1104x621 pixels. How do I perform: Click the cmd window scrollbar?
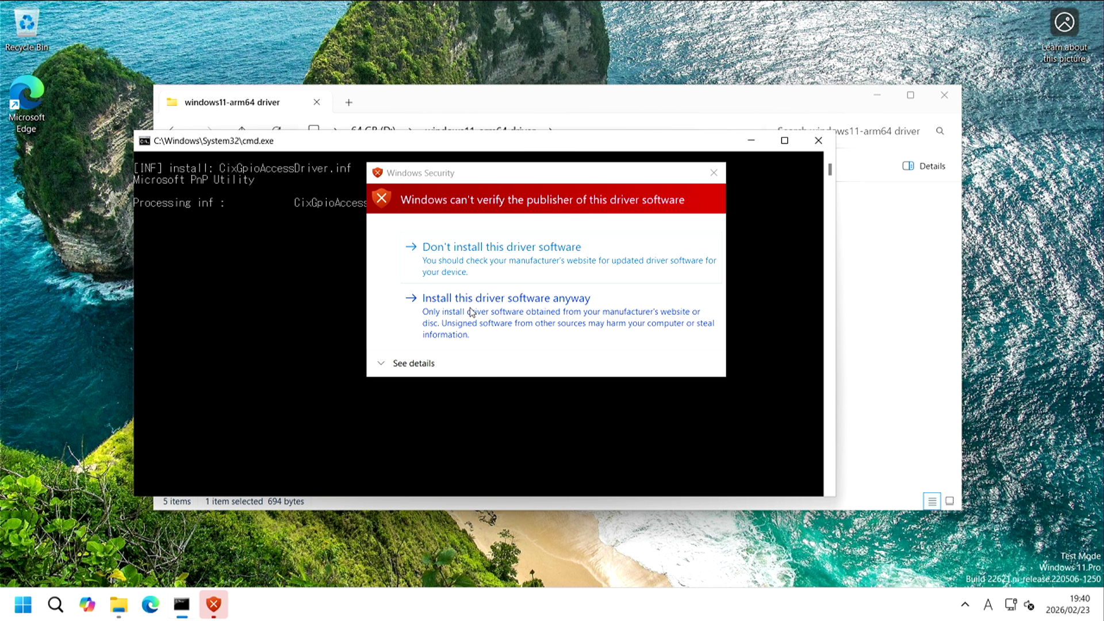coord(830,170)
